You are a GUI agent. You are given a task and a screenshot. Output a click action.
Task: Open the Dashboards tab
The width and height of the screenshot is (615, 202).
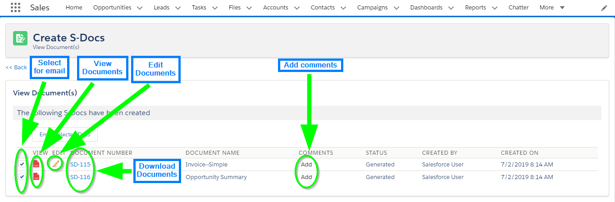click(426, 8)
